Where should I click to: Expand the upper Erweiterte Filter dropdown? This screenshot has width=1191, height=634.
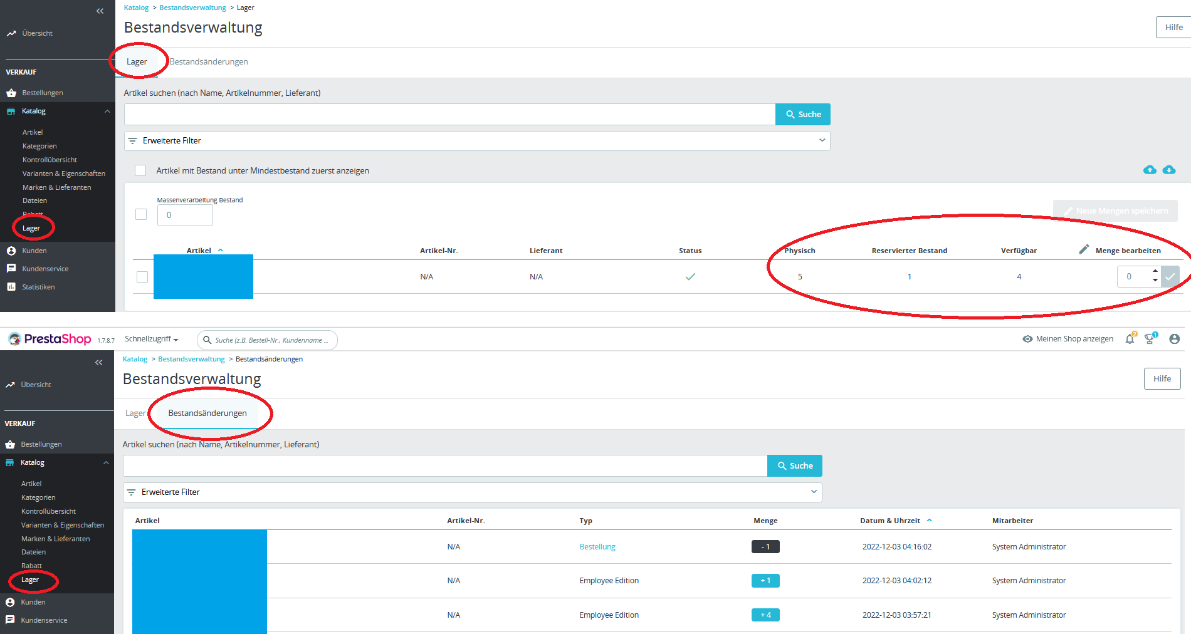[x=477, y=141]
